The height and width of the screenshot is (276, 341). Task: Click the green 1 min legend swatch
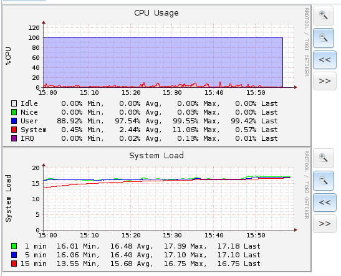(14, 246)
